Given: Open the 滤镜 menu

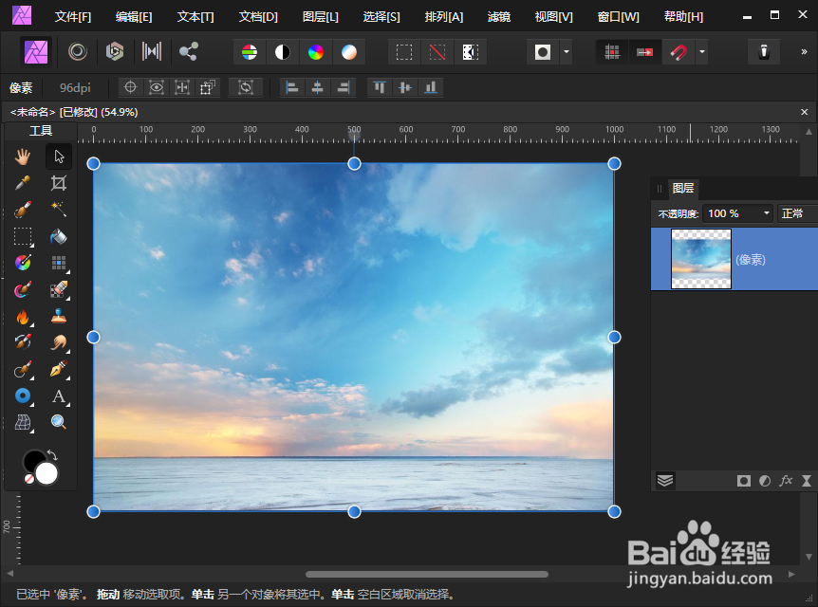Looking at the screenshot, I should pyautogui.click(x=499, y=16).
